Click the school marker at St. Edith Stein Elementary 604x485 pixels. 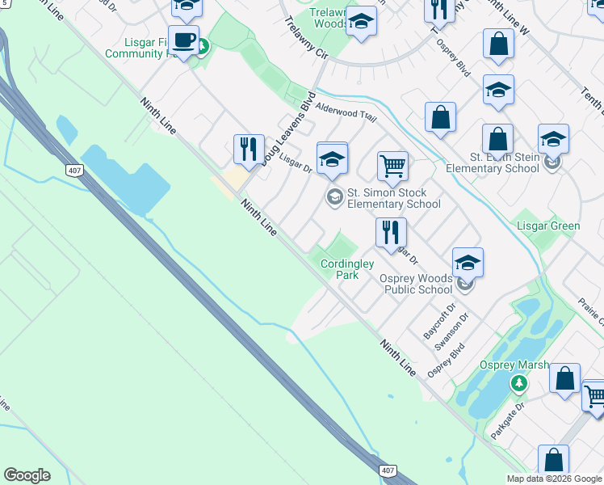coord(553,141)
